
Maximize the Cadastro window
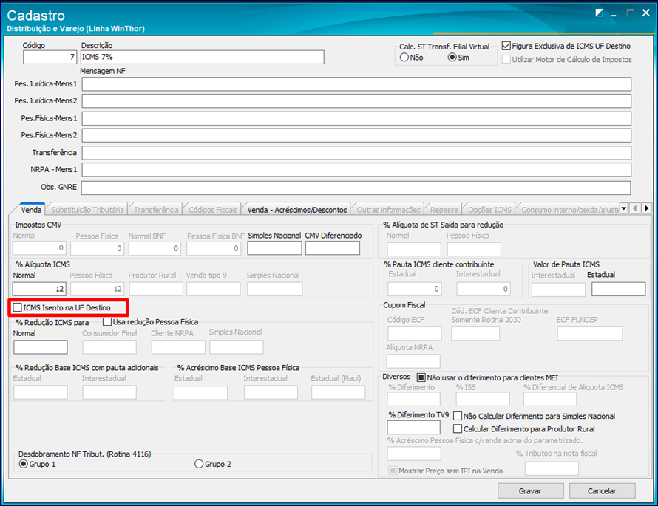pos(631,13)
